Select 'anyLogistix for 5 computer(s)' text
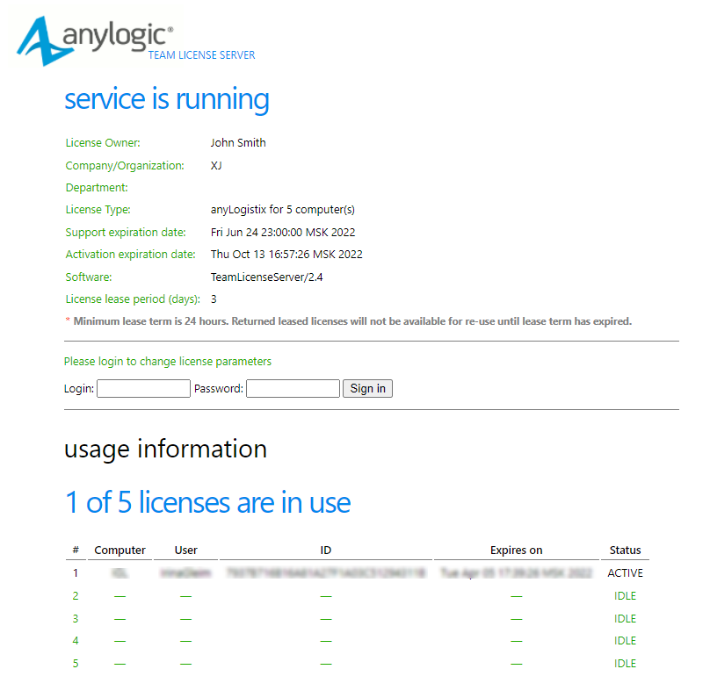This screenshot has height=698, width=710. [283, 210]
